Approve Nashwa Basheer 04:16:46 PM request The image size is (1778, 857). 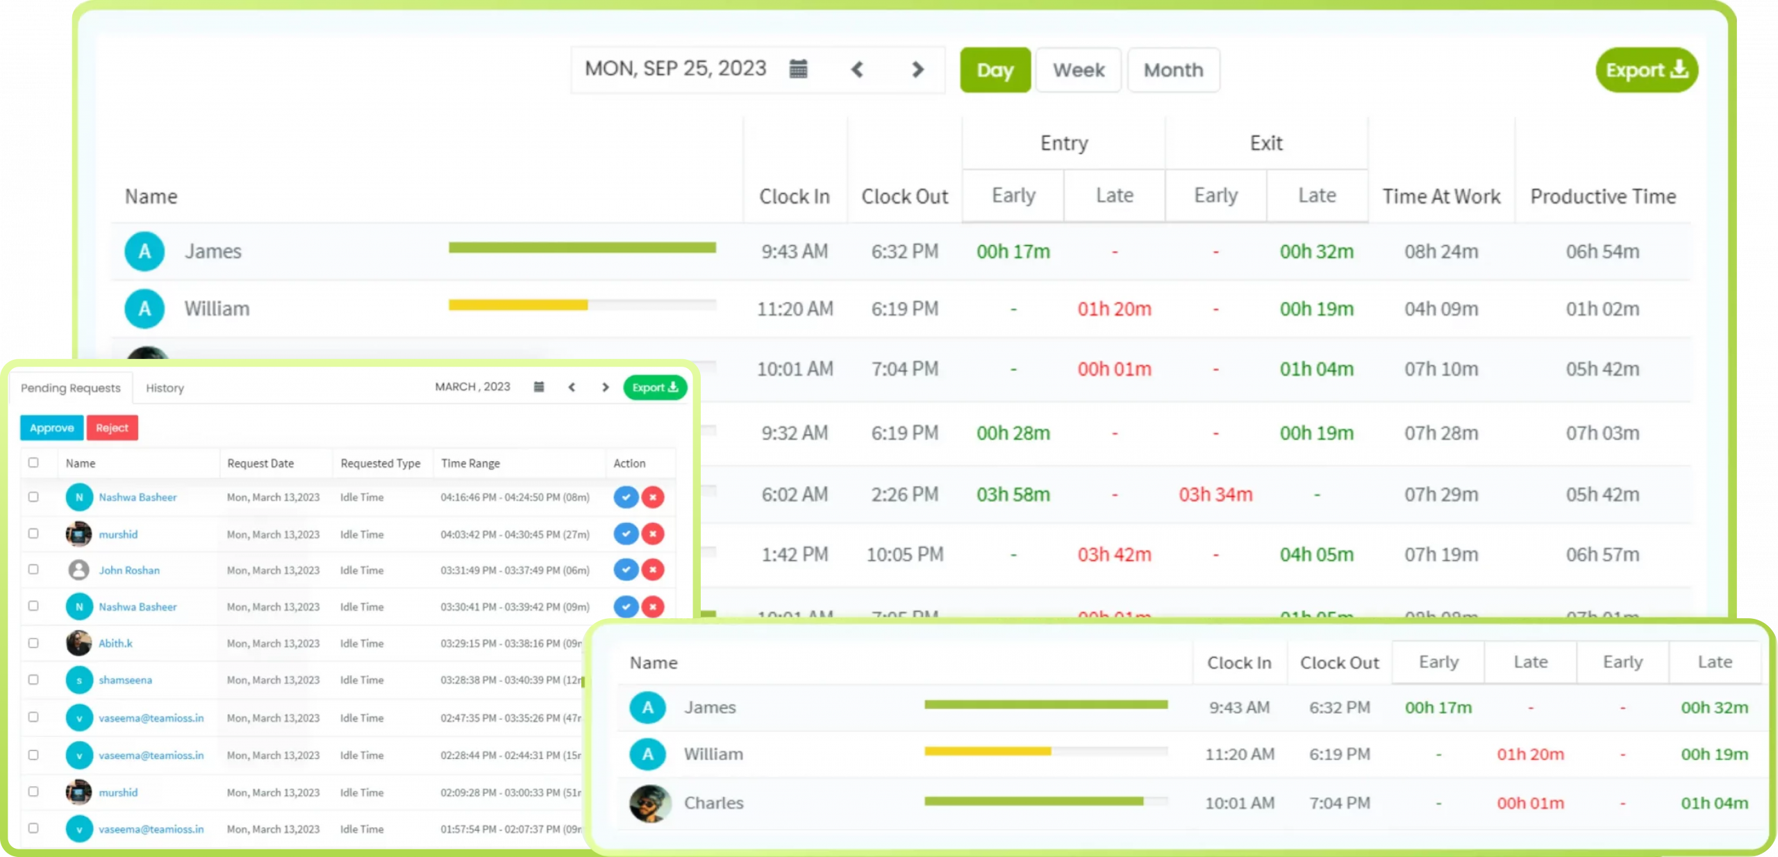[626, 497]
